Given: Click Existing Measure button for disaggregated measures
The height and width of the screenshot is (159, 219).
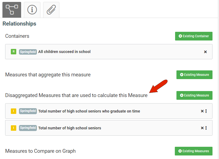Looking at the screenshot, I should pos(194,95).
